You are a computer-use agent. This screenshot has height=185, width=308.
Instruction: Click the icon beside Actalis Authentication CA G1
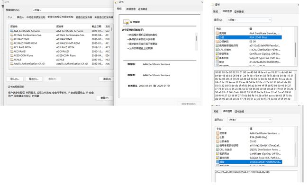pyautogui.click(x=11, y=64)
